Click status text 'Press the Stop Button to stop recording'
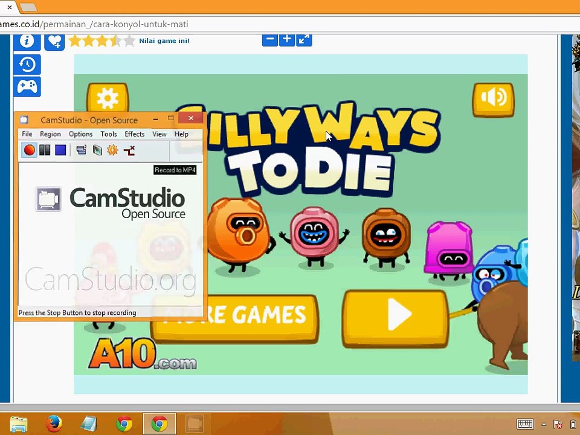The image size is (580, 435). coord(77,312)
